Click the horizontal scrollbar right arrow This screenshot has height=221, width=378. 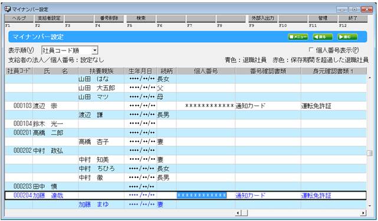coord(363,213)
